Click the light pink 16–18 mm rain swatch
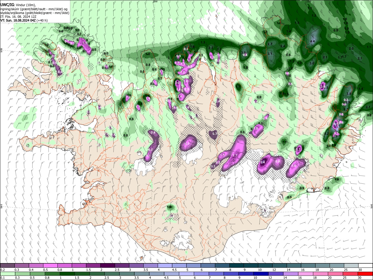Image resolution: width=373 pixels, height=280 pixels. tap(306, 274)
